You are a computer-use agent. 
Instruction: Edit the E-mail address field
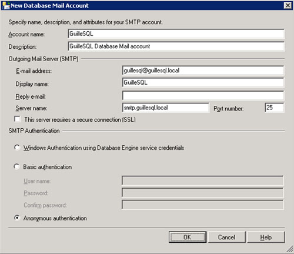point(203,71)
